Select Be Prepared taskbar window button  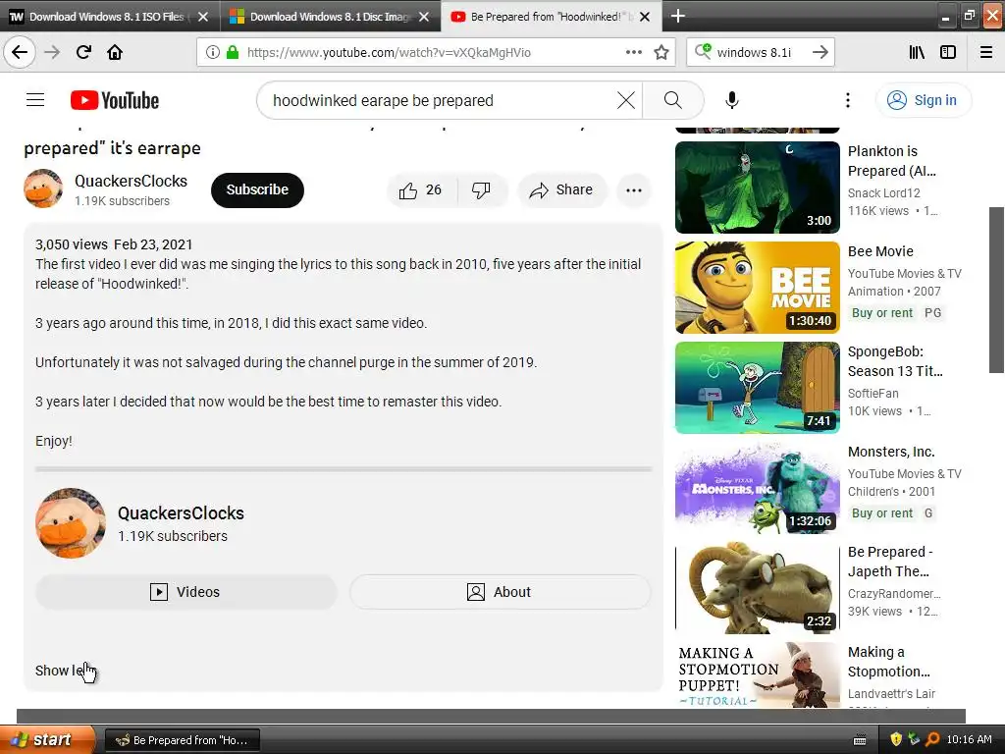tap(182, 740)
